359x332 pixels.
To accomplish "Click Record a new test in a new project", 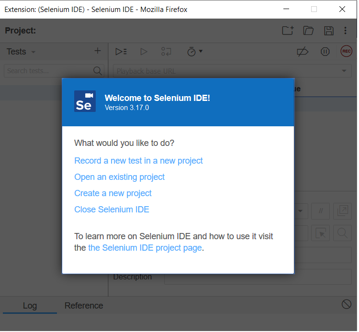I will [x=138, y=161].
